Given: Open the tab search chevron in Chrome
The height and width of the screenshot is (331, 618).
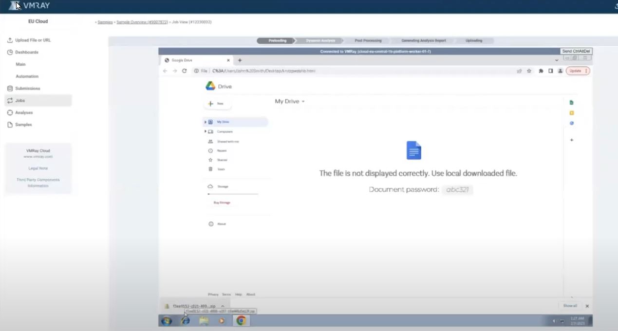Looking at the screenshot, I should (557, 60).
